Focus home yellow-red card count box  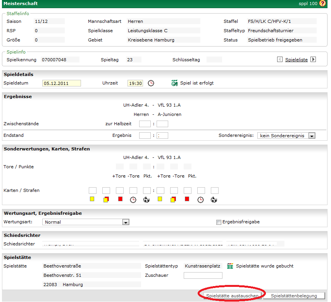coord(106,190)
